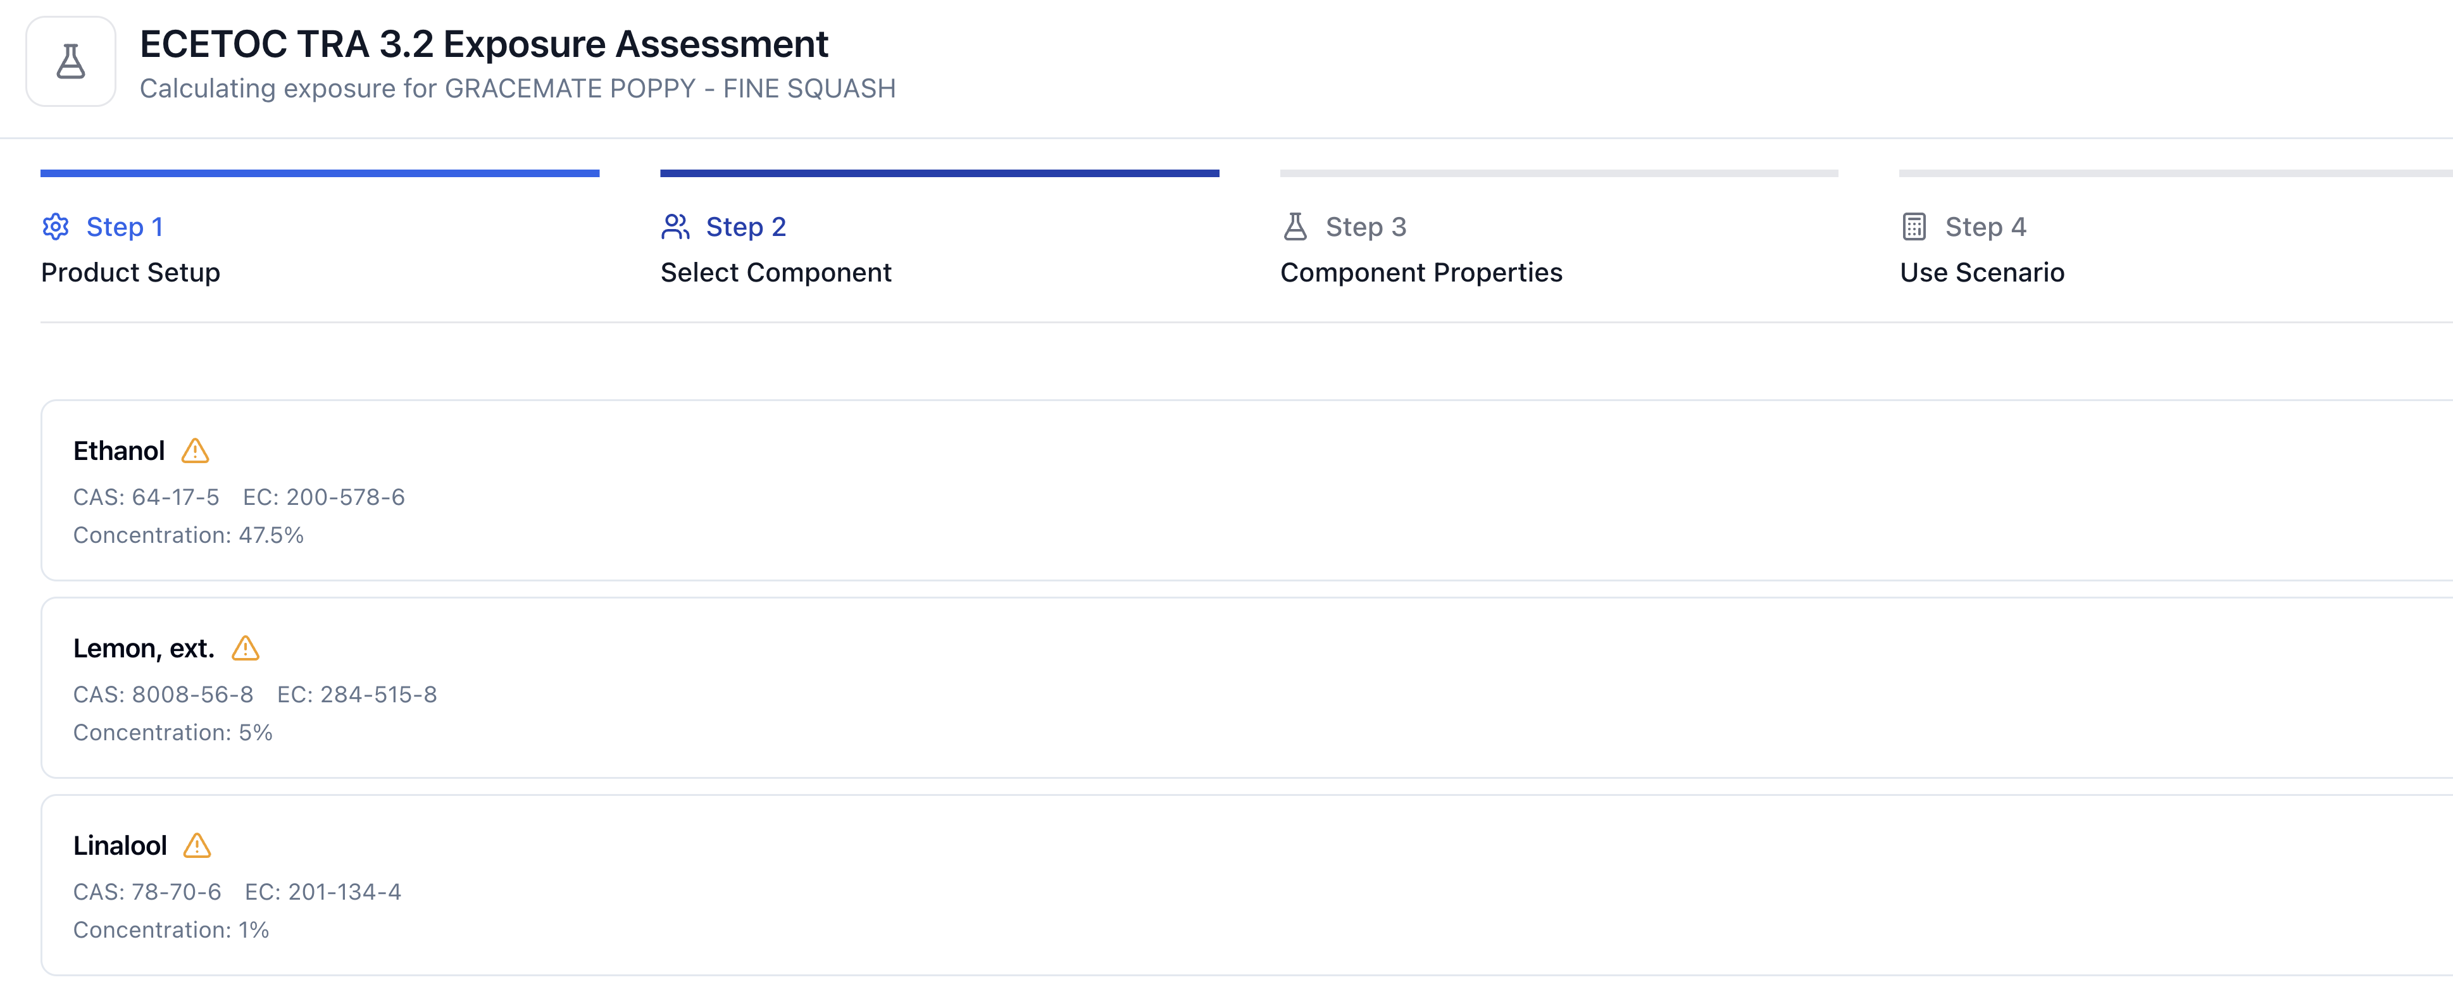Click the warning icon beside Linalool
Screen dimensions: 2453x987
(x=197, y=846)
